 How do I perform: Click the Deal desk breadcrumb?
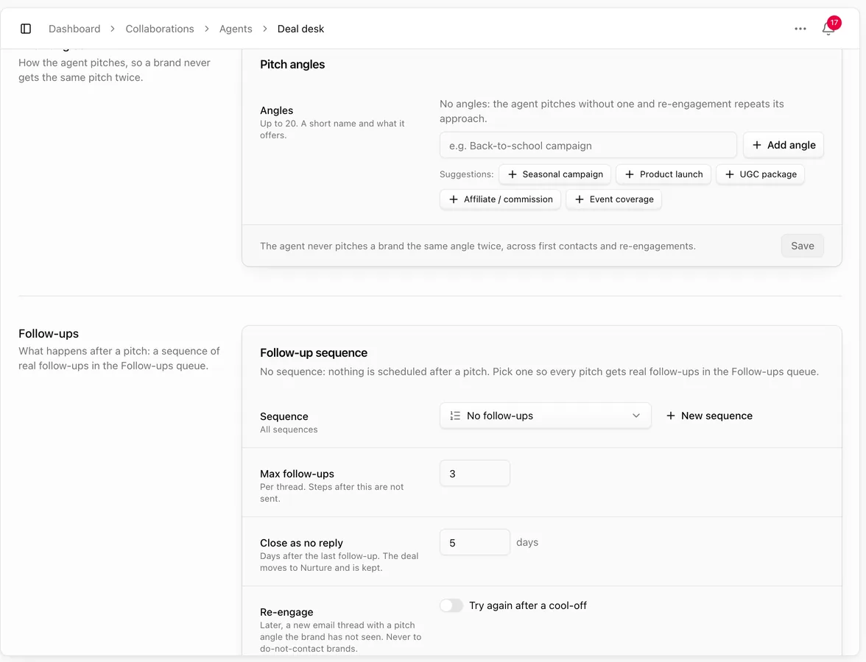(x=300, y=29)
